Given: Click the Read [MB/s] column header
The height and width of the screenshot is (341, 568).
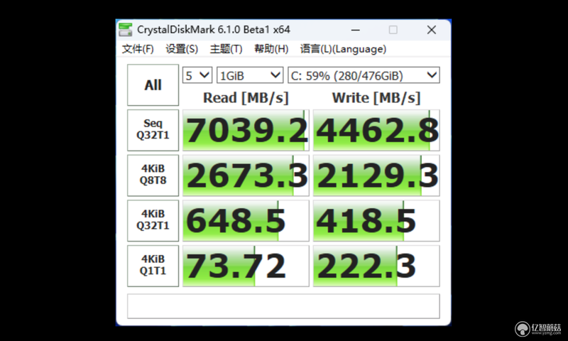Looking at the screenshot, I should pos(246,98).
